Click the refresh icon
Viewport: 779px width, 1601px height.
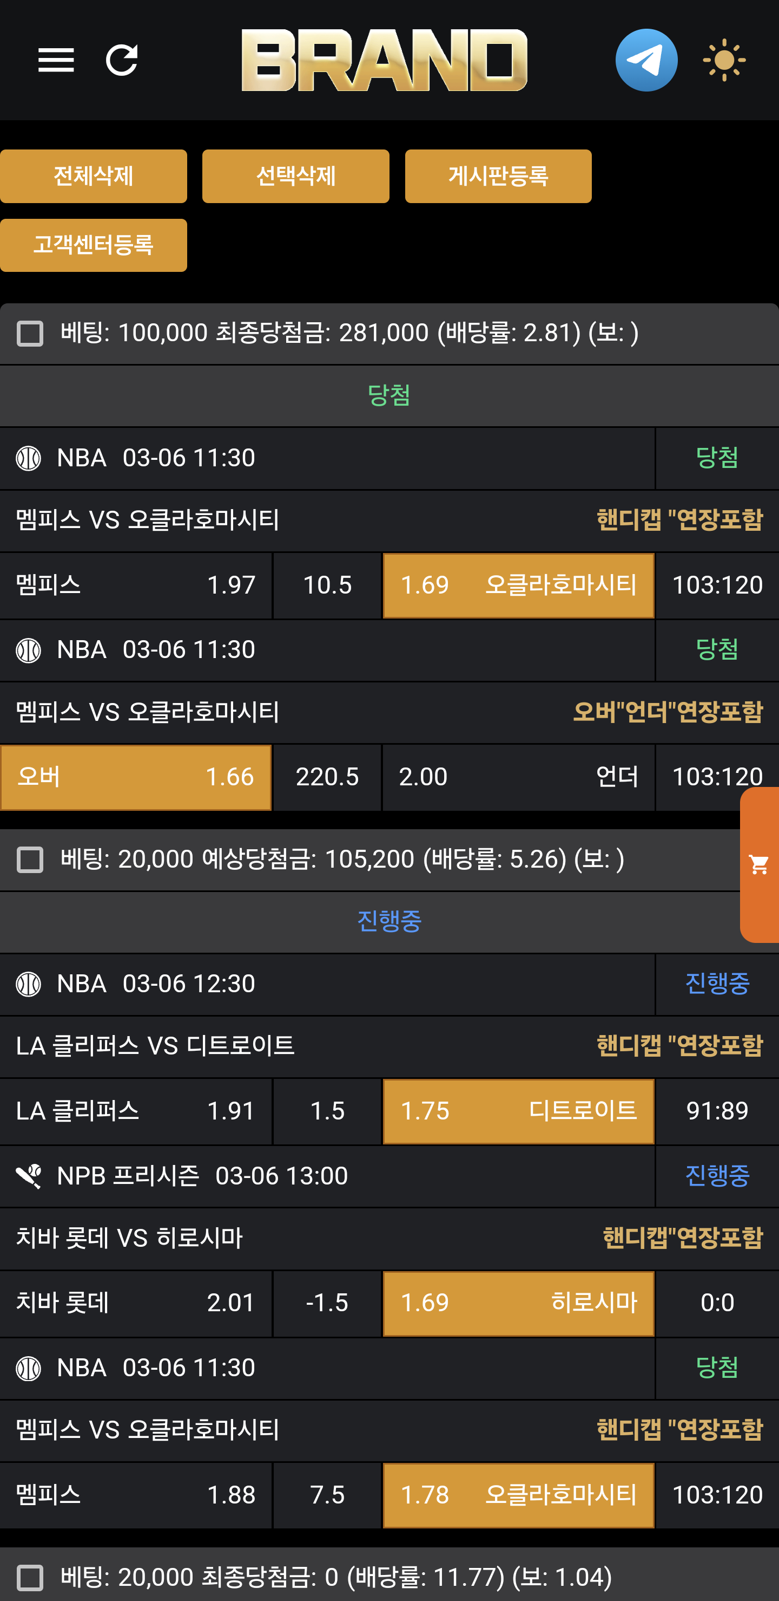[122, 60]
